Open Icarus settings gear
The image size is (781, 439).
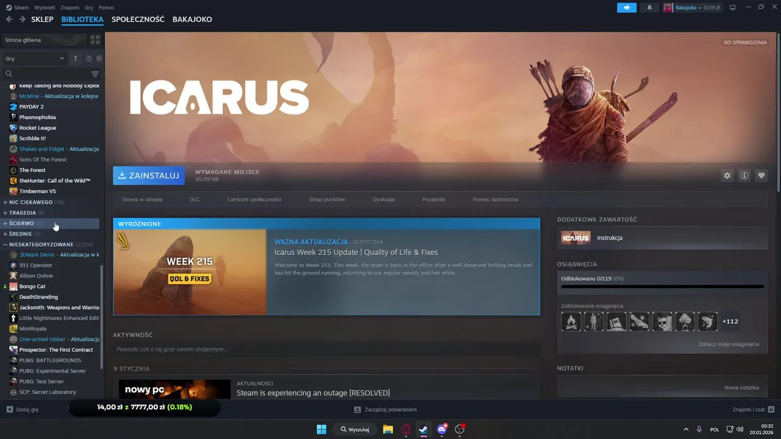[x=727, y=176]
